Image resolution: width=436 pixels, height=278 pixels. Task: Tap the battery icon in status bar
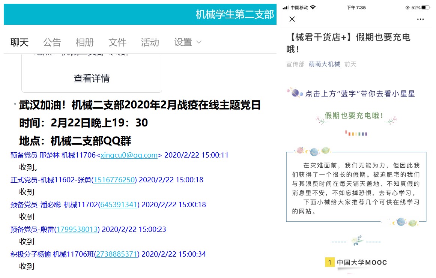point(425,8)
